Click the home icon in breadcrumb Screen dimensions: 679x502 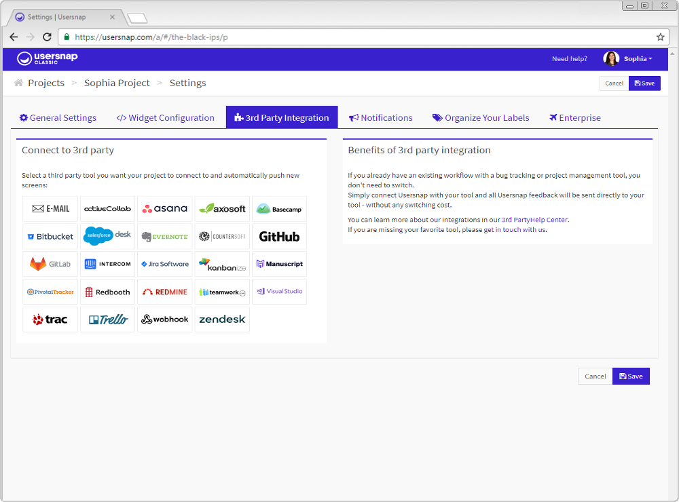[x=18, y=83]
